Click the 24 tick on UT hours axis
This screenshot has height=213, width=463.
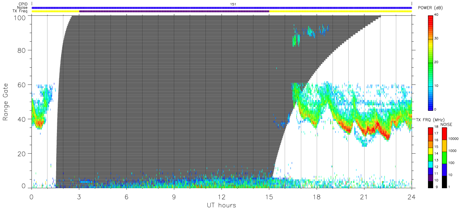click(x=412, y=197)
